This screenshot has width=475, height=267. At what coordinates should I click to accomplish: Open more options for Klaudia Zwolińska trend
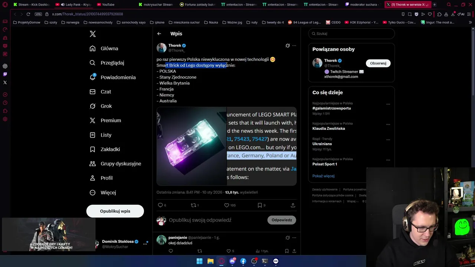(x=388, y=124)
